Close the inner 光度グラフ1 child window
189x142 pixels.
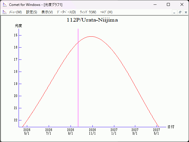point(185,12)
